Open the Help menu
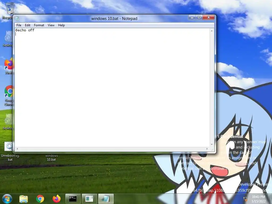 pos(61,25)
